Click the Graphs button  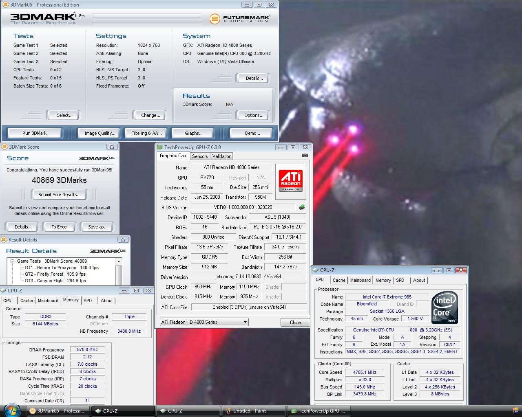[193, 133]
